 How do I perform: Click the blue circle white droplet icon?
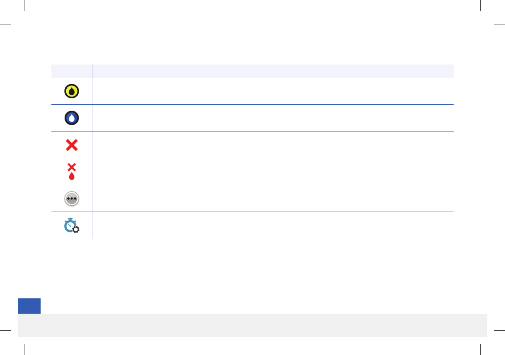coord(72,118)
